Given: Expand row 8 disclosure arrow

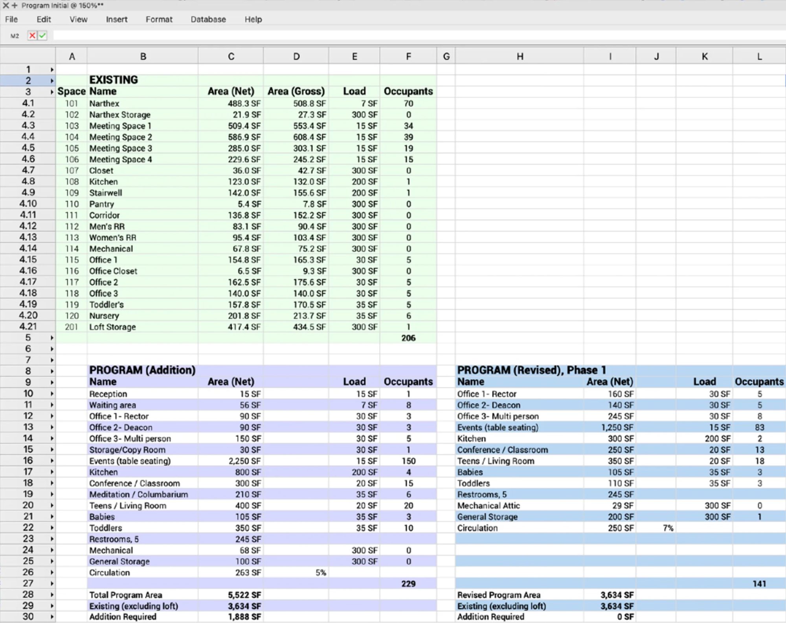Looking at the screenshot, I should tap(52, 371).
